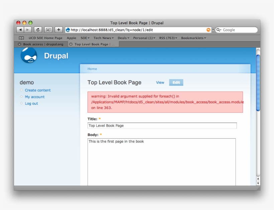Image resolution: width=274 pixels, height=210 pixels.
Task: Click the Log out link
Action: point(31,104)
